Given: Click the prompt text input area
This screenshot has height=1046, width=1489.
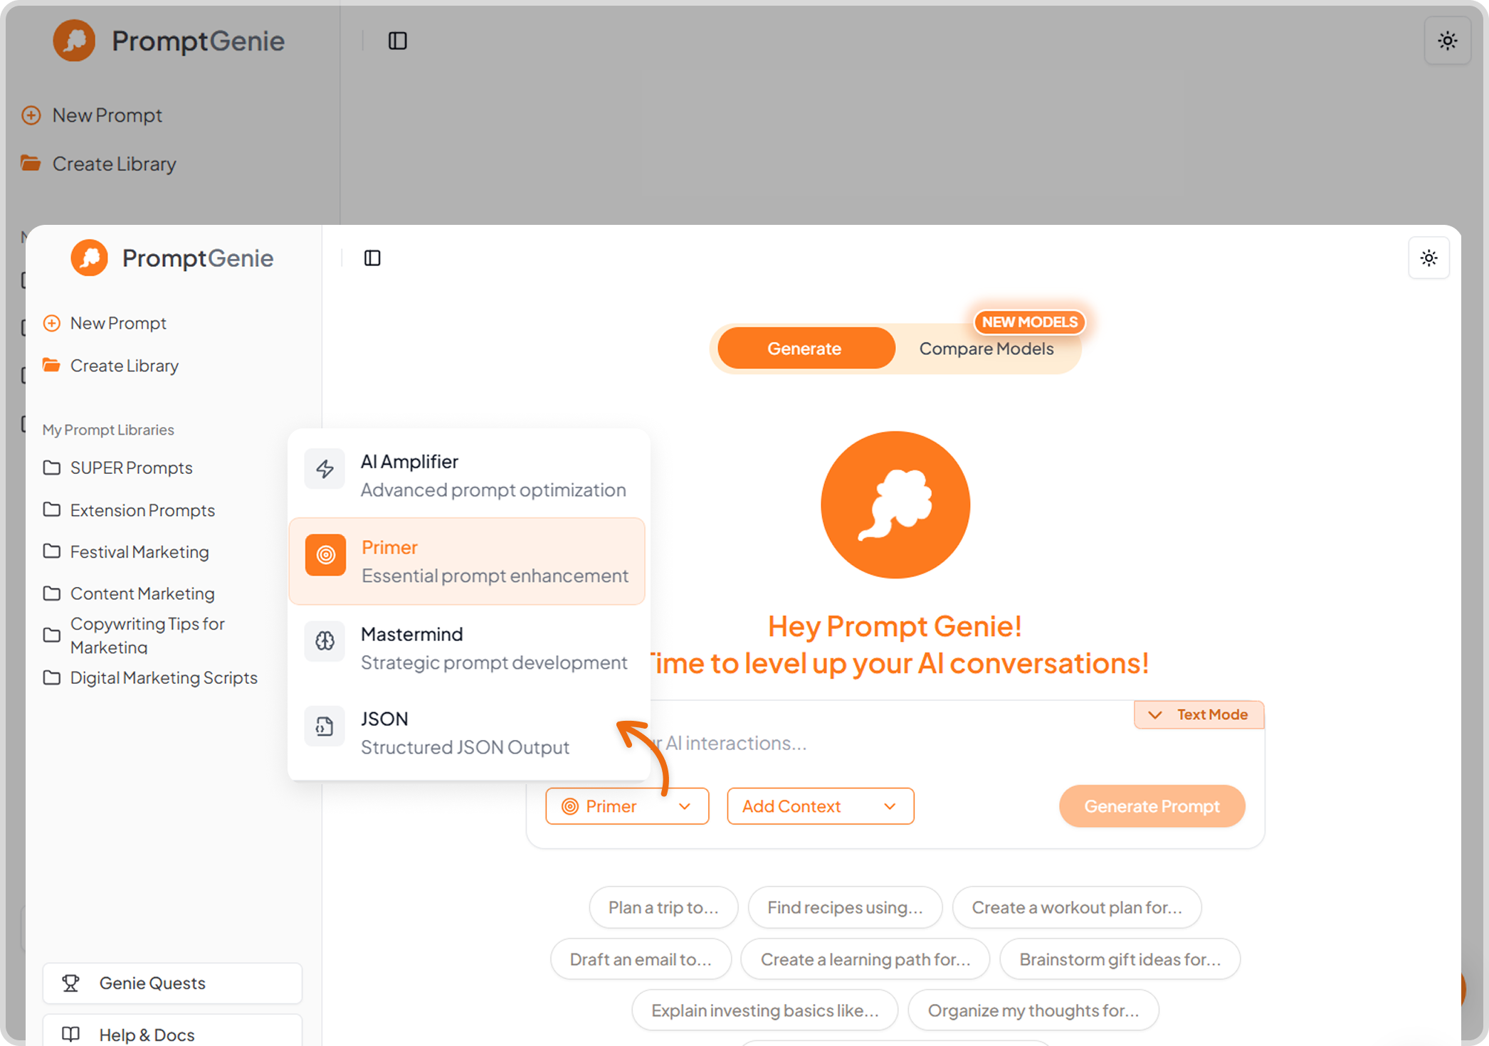Looking at the screenshot, I should pyautogui.click(x=890, y=744).
